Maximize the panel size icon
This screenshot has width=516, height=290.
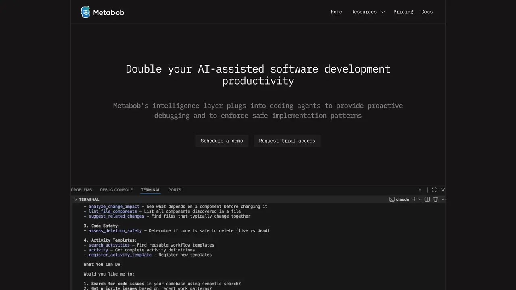point(434,190)
